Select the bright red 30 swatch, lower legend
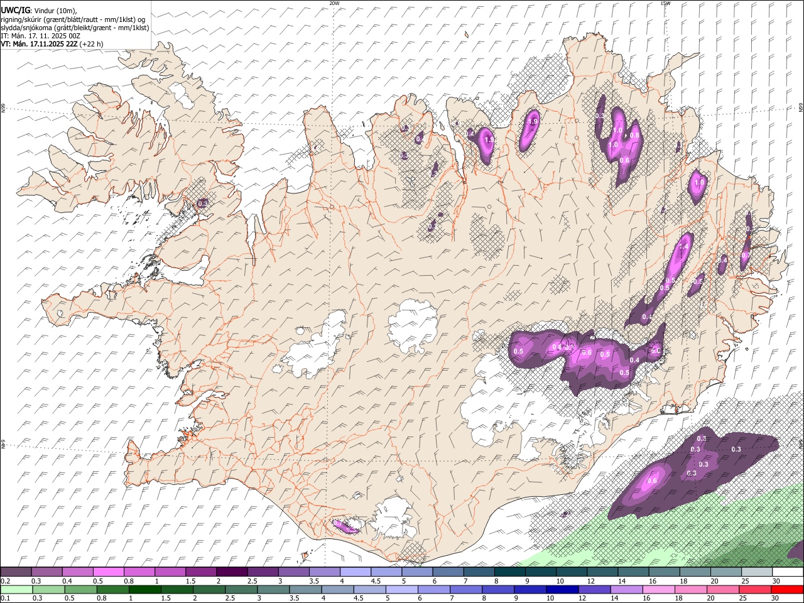Image resolution: width=804 pixels, height=603 pixels. pyautogui.click(x=787, y=590)
